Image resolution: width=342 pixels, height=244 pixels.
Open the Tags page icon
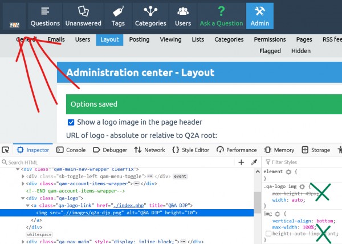pos(118,11)
